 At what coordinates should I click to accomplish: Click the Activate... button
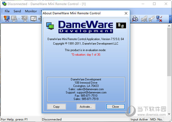tap(86, 107)
